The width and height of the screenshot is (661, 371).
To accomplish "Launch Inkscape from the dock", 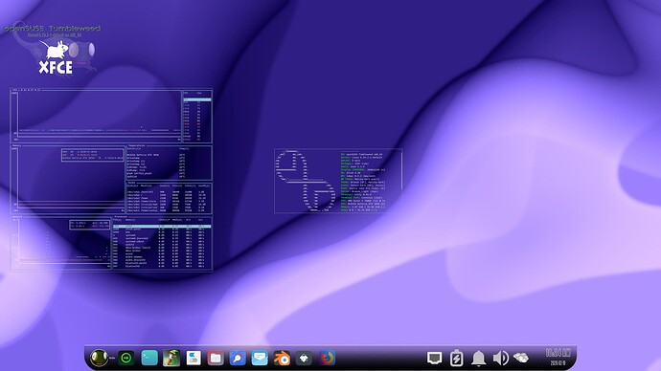I will pos(304,359).
